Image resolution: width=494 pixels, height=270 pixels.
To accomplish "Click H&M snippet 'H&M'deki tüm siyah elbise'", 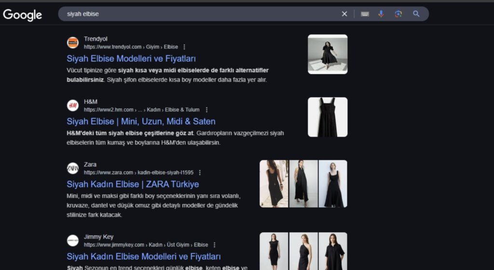I will click(x=175, y=138).
